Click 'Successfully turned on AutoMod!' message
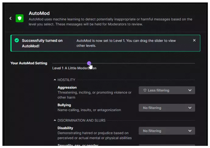This screenshot has height=148, width=210. 42,43
